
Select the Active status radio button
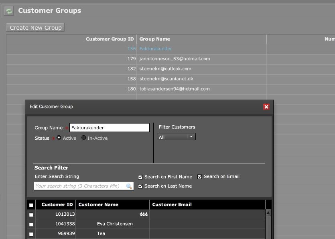click(59, 138)
